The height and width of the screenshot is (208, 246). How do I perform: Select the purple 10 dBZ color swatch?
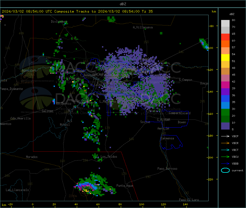point(225,126)
